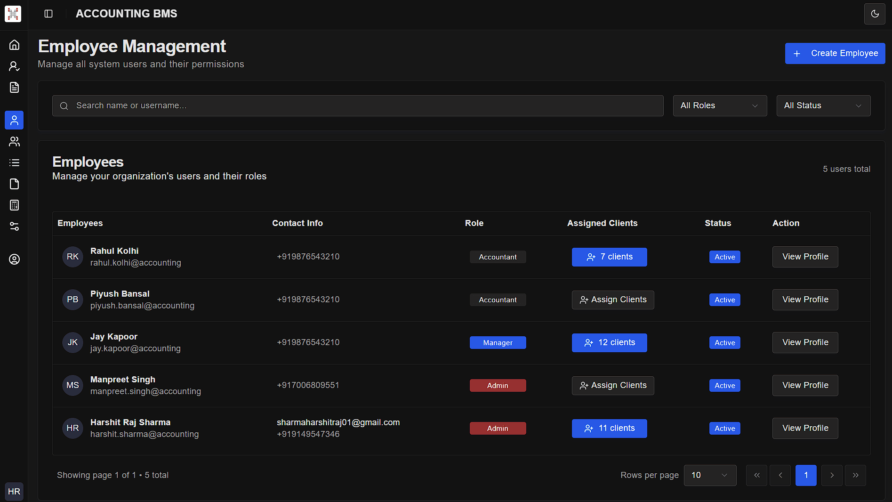Open the team/users group sidebar icon
This screenshot has height=502, width=892.
pos(14,141)
